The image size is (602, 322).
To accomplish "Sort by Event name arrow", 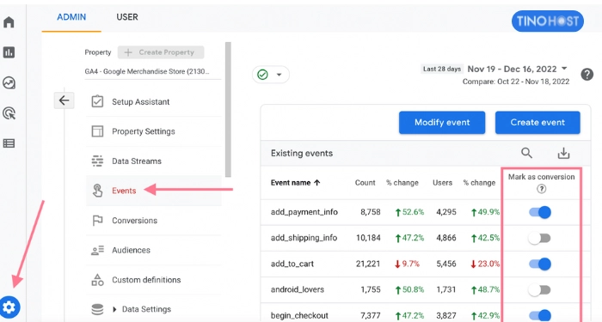I will point(316,182).
